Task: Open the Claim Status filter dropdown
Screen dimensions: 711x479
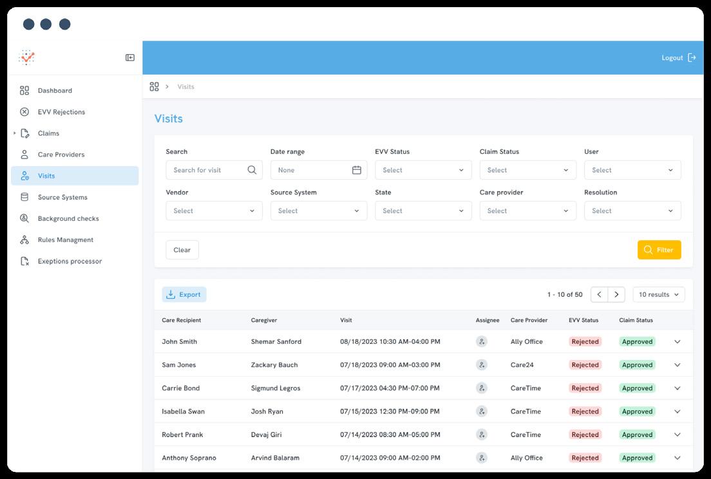Action: [x=528, y=170]
